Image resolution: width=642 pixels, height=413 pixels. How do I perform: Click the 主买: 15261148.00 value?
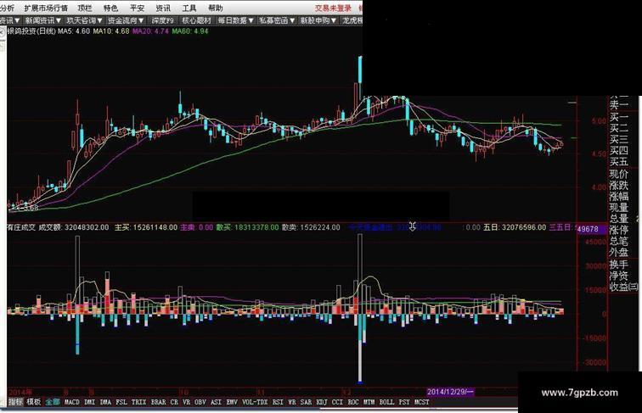point(146,227)
